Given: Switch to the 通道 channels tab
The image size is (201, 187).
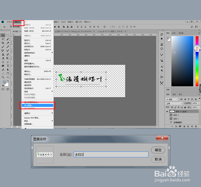Looking at the screenshot, I should pyautogui.click(x=174, y=95).
